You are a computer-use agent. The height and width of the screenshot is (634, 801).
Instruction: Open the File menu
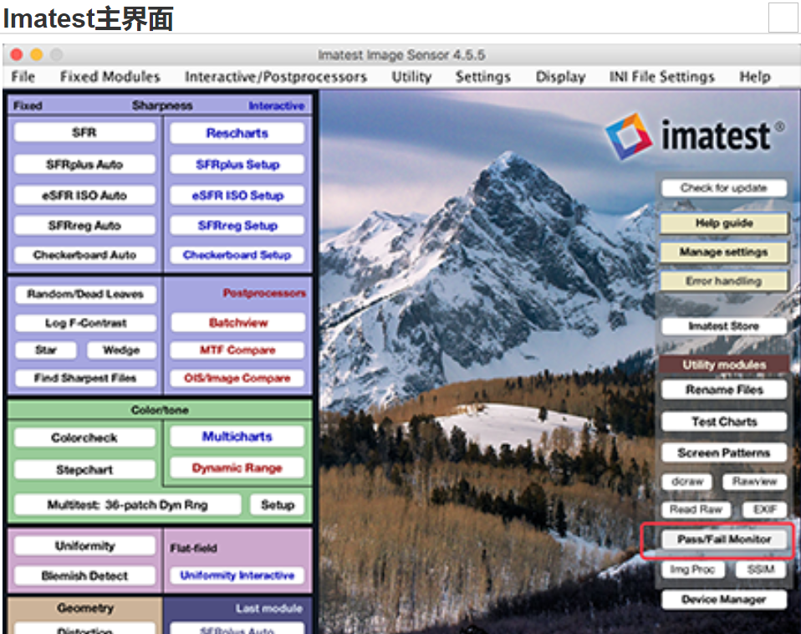click(x=23, y=76)
